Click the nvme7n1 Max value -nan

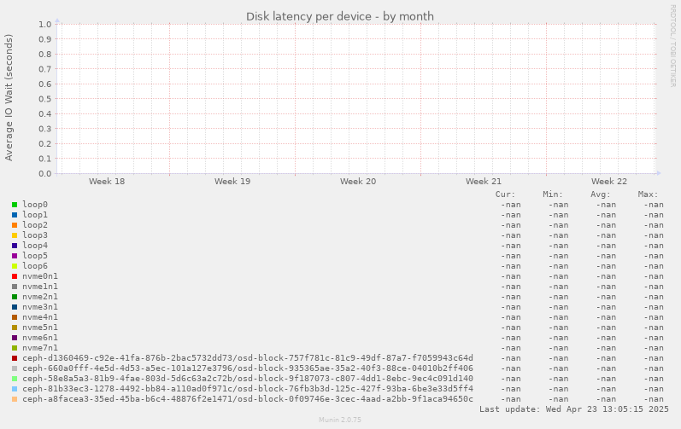click(x=654, y=348)
